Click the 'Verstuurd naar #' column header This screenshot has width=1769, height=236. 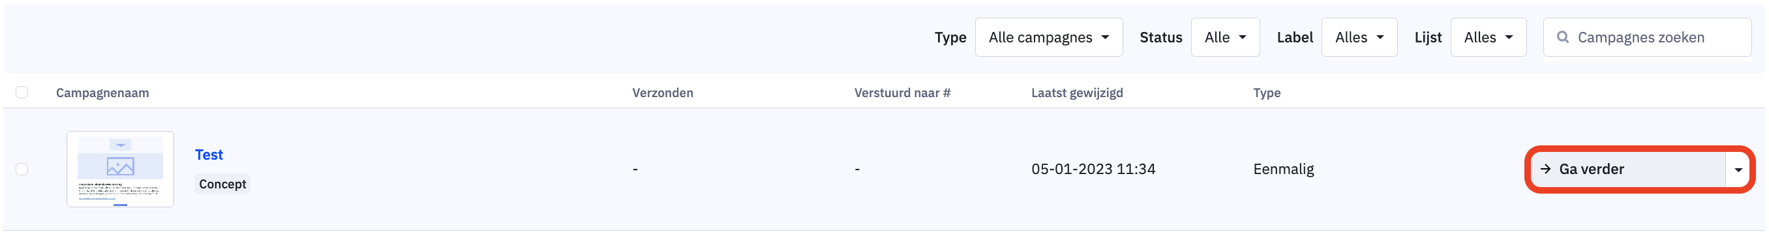tap(901, 93)
